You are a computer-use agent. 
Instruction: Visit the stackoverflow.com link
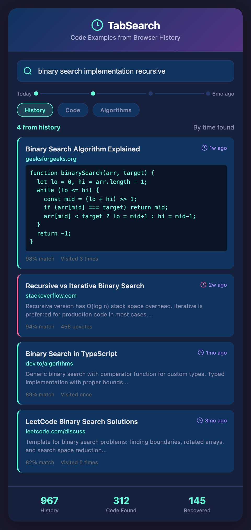click(x=51, y=296)
